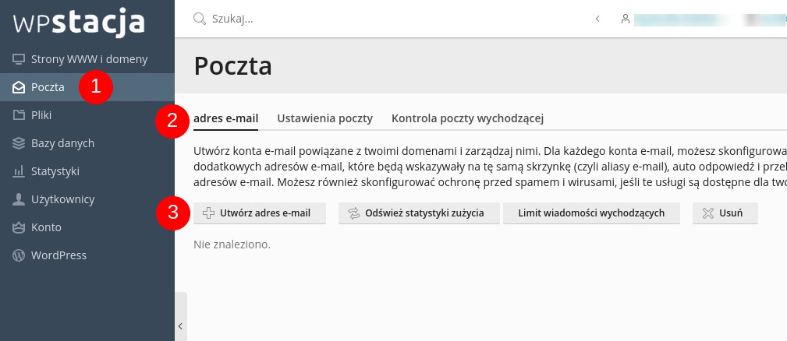Click the person icon for Użytkownicy
787x341 pixels.
pyautogui.click(x=19, y=199)
